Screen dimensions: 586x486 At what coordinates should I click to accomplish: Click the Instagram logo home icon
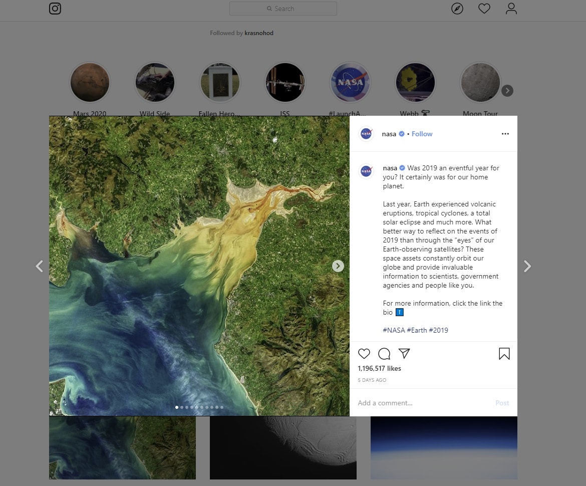tap(55, 9)
